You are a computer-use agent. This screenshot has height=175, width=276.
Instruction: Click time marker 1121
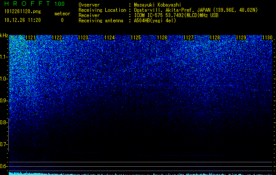[30, 38]
